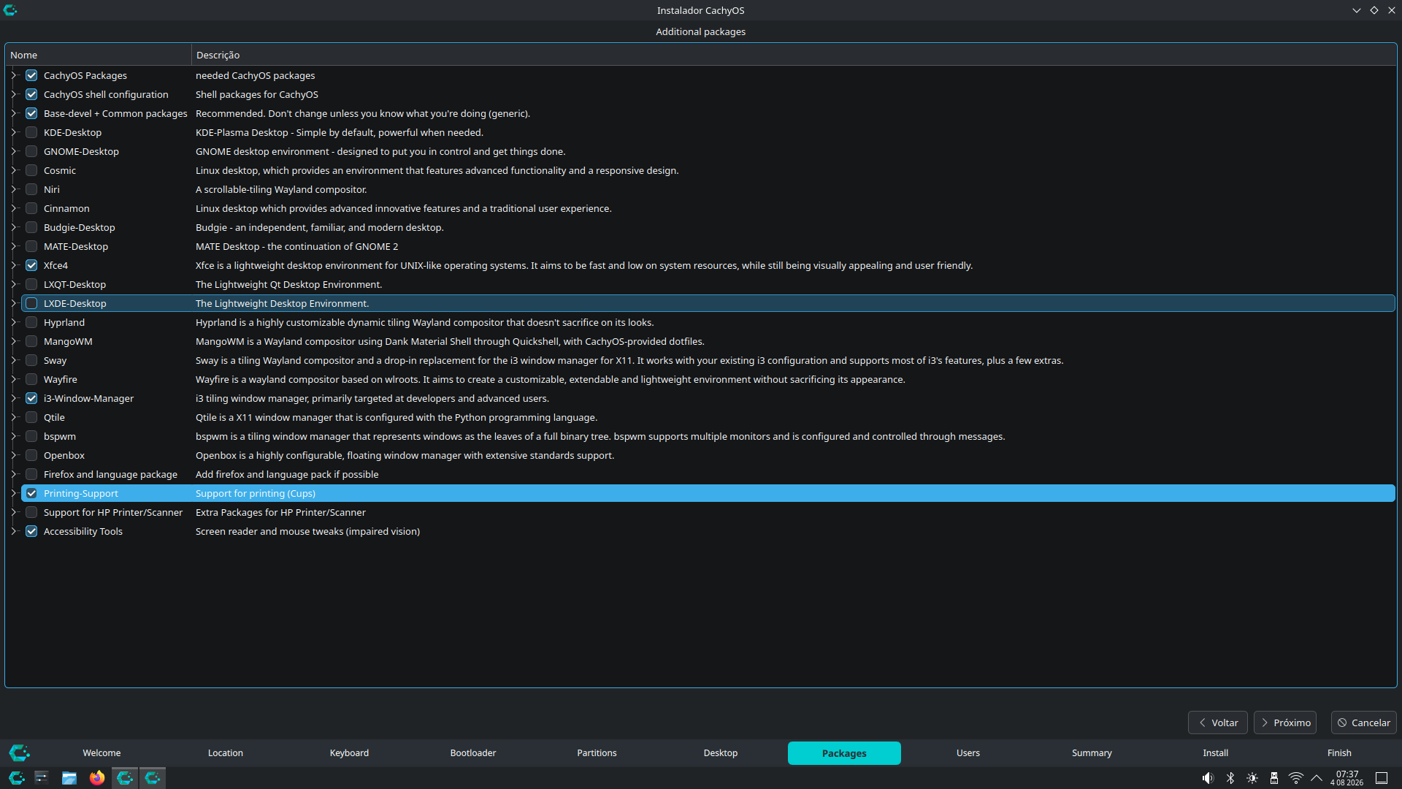Image resolution: width=1402 pixels, height=789 pixels.
Task: Click the Voltar back button
Action: 1218,723
